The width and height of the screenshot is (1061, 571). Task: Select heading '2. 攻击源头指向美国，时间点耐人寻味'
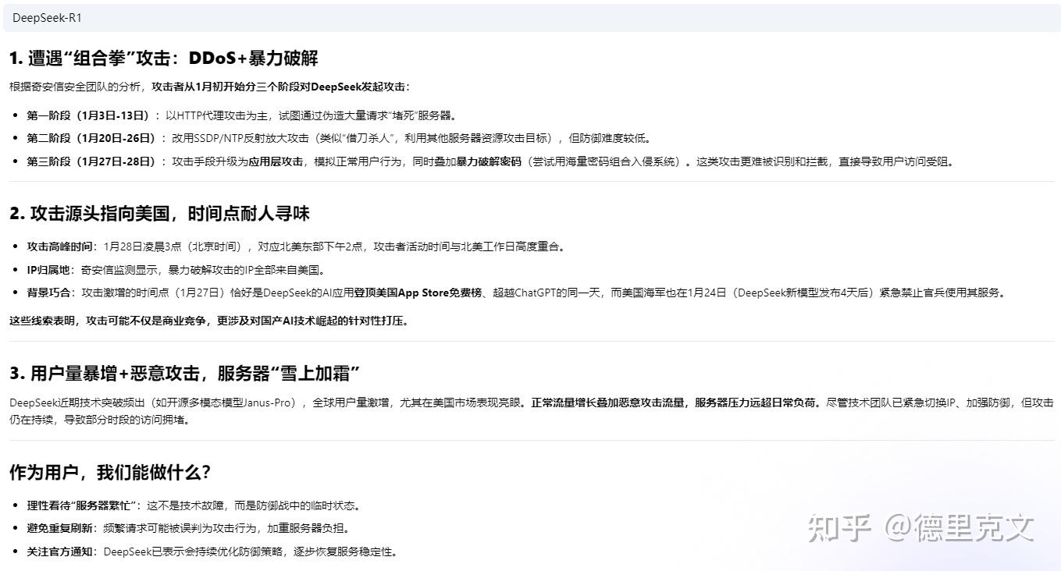159,214
